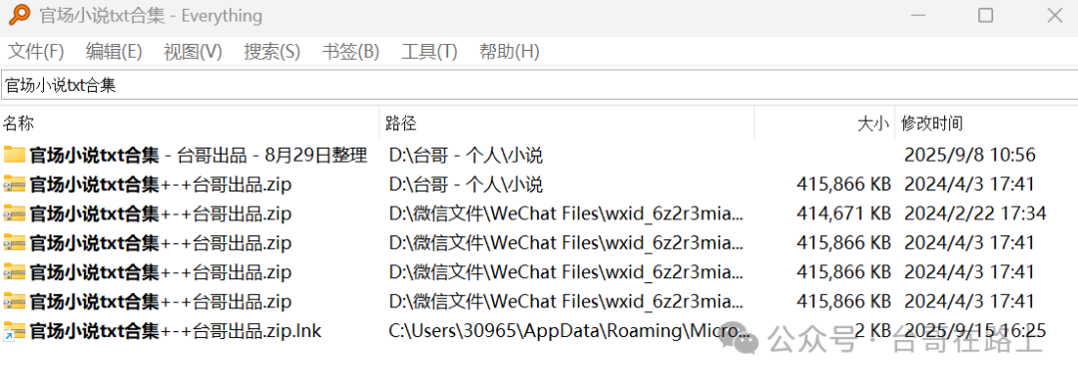
Task: Open the 编辑(E) menu
Action: tap(114, 52)
